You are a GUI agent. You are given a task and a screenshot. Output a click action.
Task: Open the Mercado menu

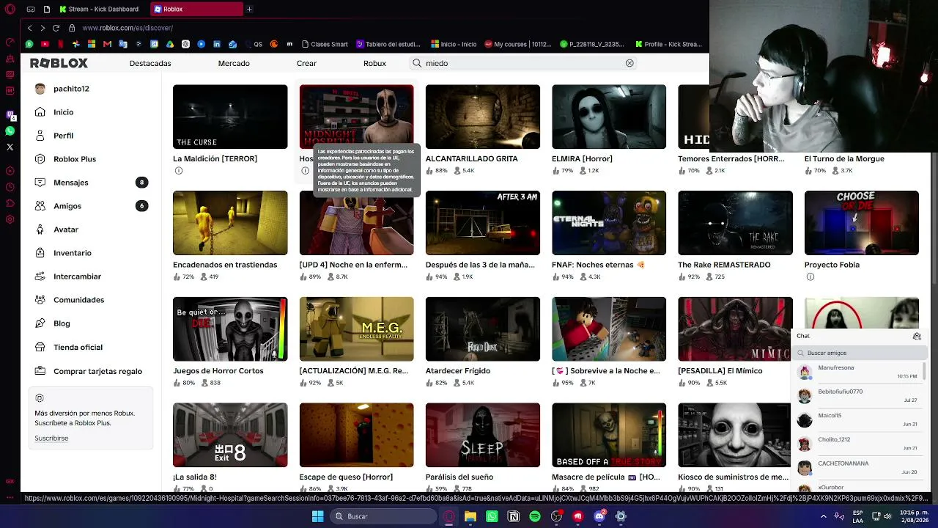(x=234, y=63)
